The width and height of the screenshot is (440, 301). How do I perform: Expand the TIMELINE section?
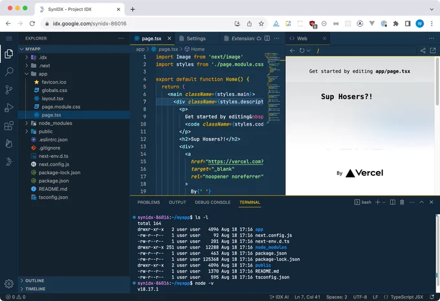tap(74, 289)
